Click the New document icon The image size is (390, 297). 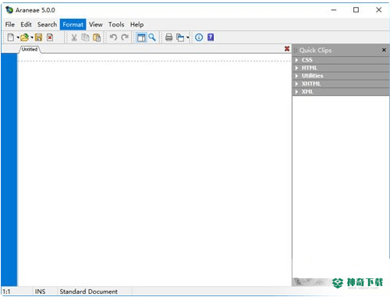[x=11, y=37]
